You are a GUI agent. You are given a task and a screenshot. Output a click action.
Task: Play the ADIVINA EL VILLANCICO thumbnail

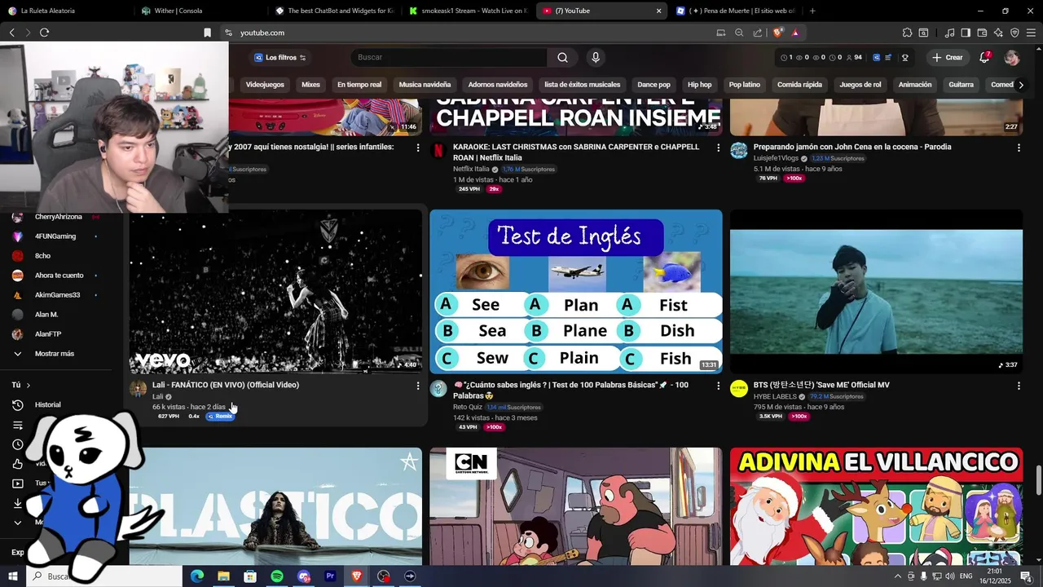pos(876,506)
